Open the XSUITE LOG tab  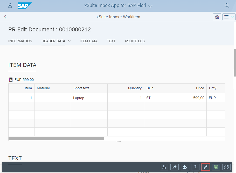tap(135, 41)
